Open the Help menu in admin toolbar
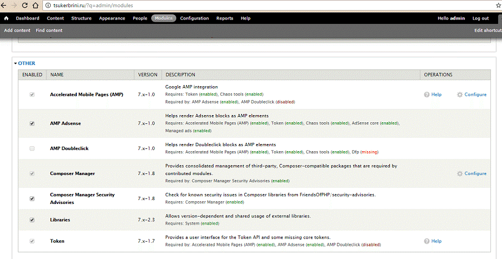Screen dimensions: 502x259 pos(245,18)
